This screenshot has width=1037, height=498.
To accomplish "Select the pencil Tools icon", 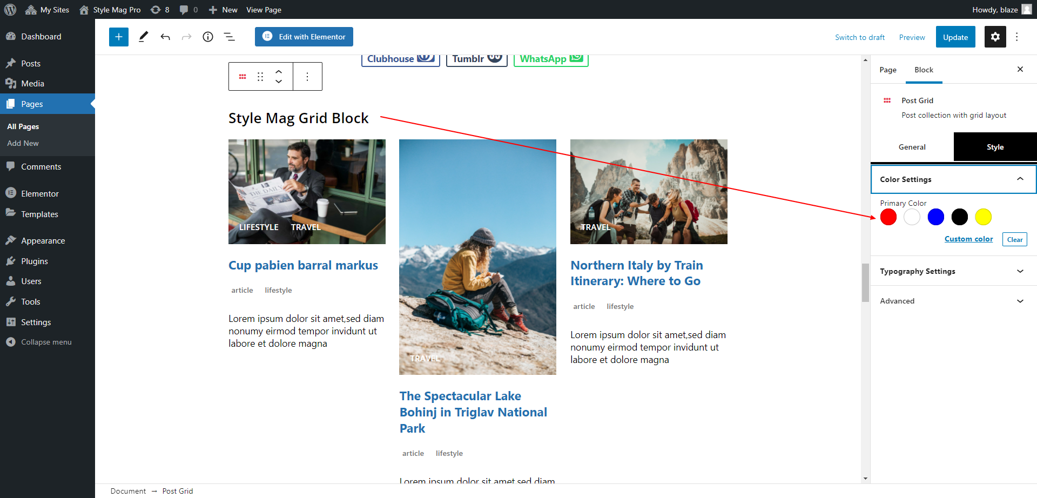I will [x=143, y=37].
